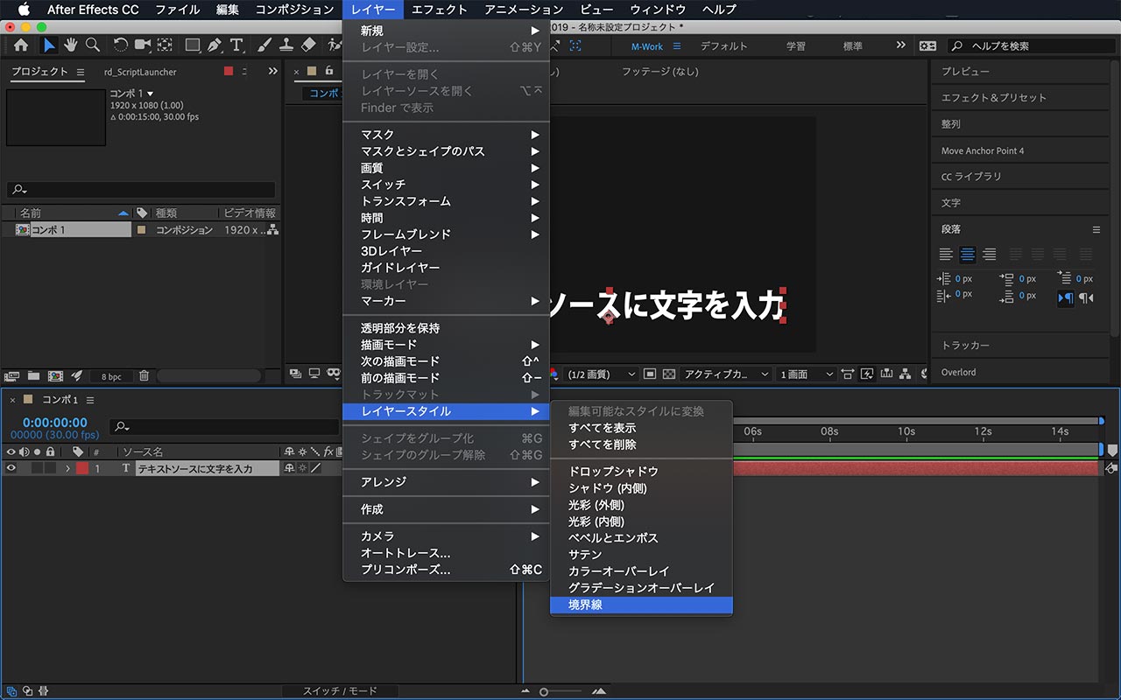This screenshot has width=1121, height=700.
Task: Hide text layer with eye icon
Action: click(x=11, y=469)
